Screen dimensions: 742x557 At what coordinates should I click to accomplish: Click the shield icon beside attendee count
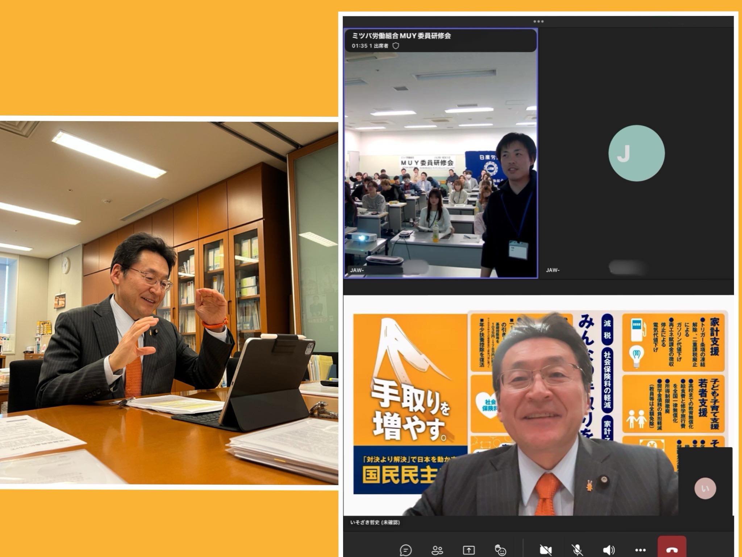[396, 46]
